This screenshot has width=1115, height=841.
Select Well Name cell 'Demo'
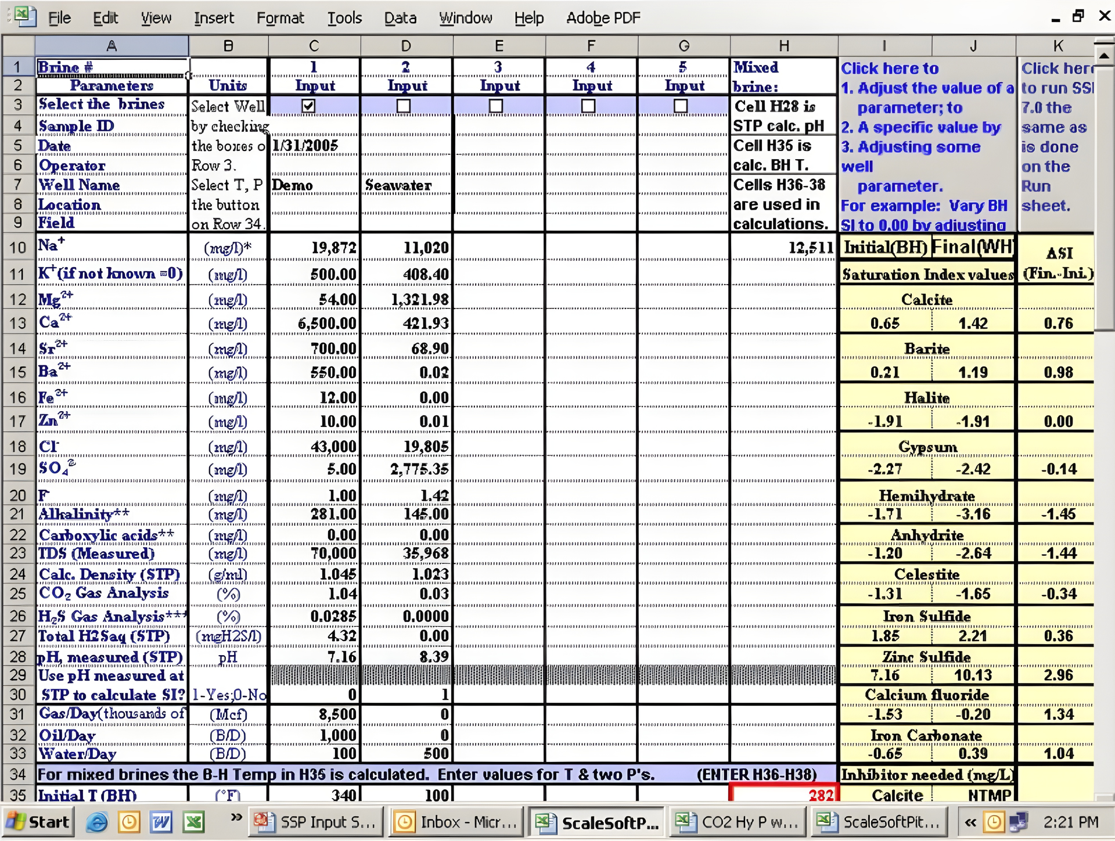pyautogui.click(x=314, y=185)
